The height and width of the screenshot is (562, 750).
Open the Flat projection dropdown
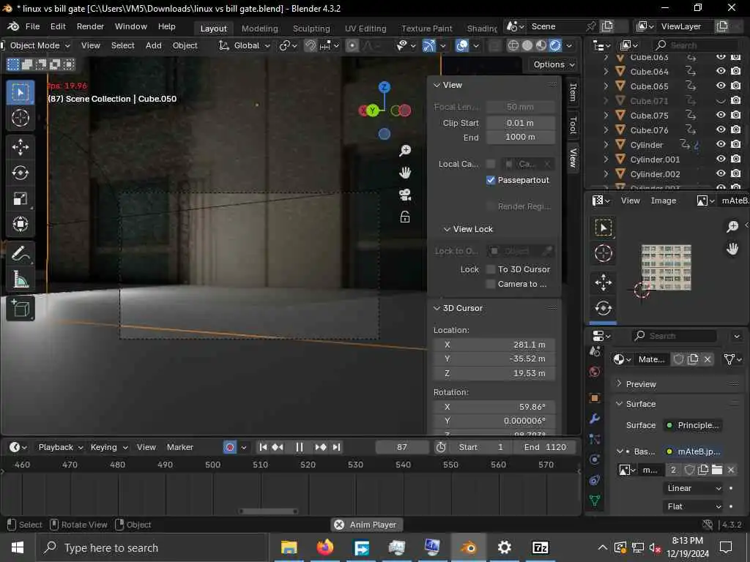coord(694,506)
